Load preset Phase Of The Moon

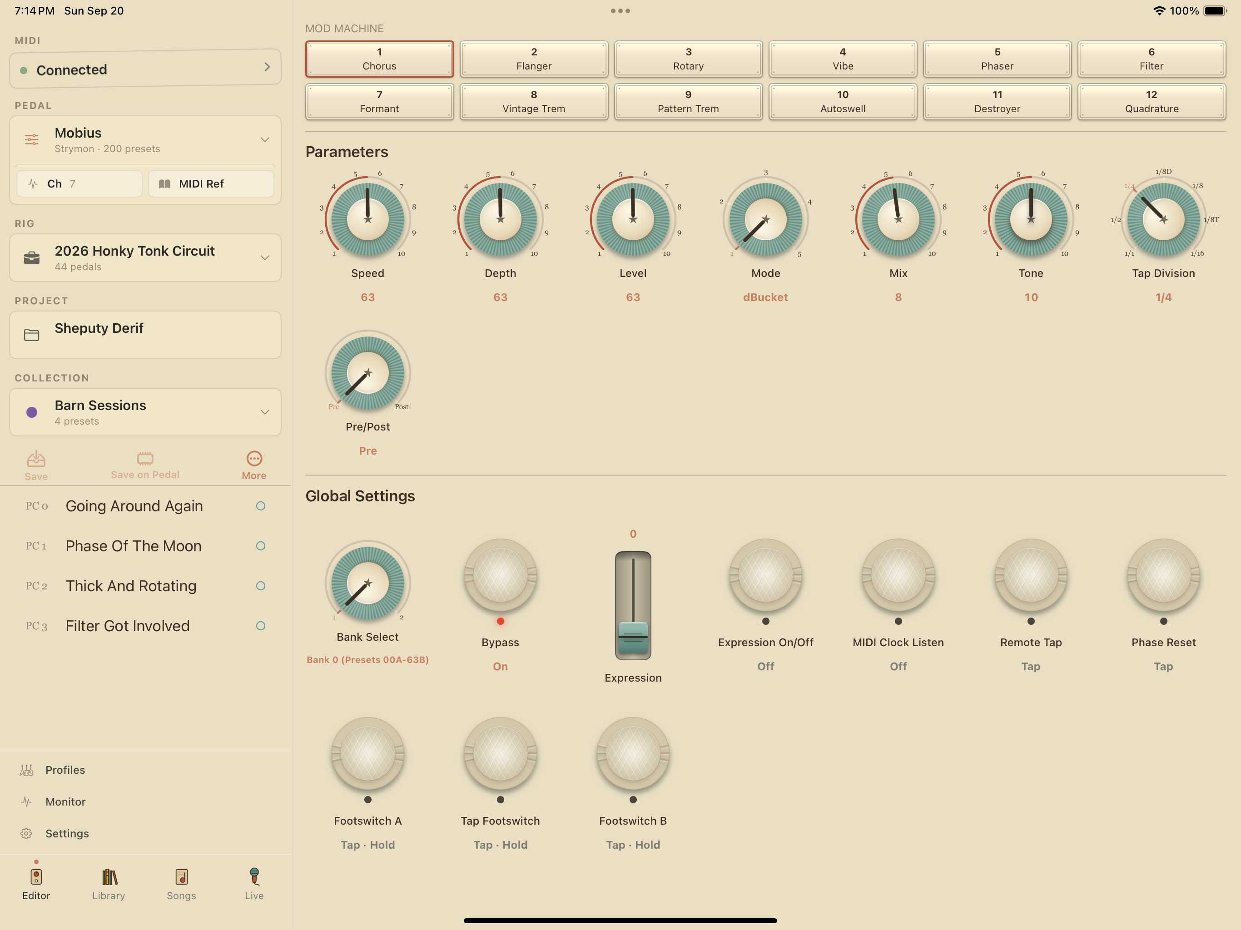(134, 546)
